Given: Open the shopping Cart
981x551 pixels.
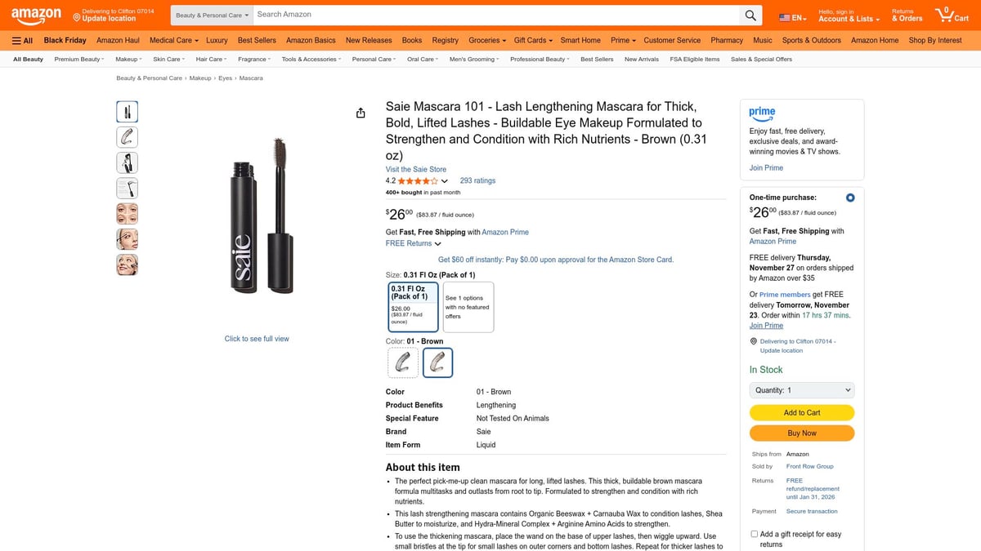Looking at the screenshot, I should click(x=945, y=14).
